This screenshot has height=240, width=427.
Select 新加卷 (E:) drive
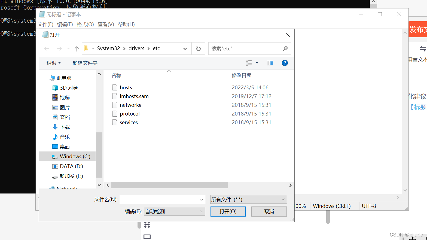(68, 176)
